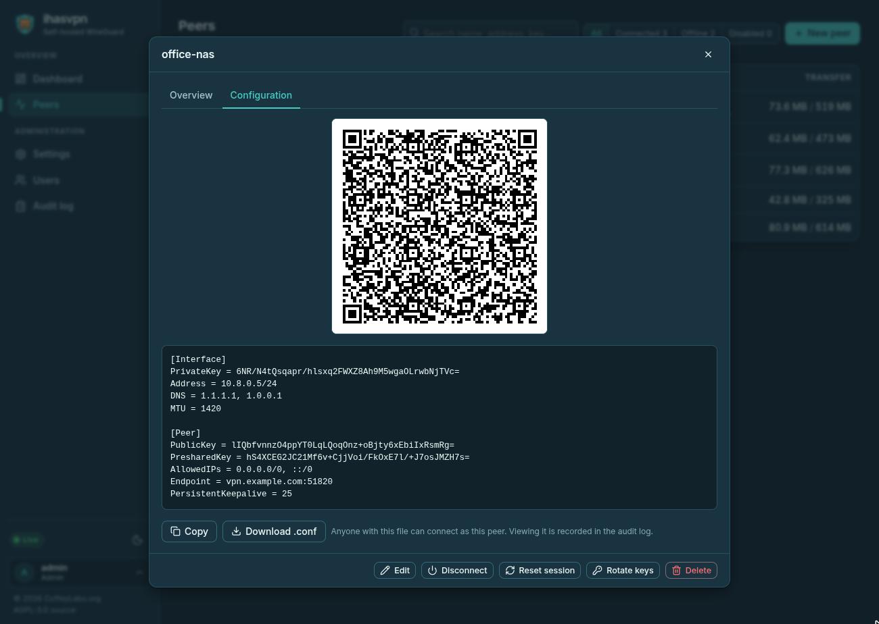This screenshot has height=624, width=879.
Task: Open Users in the sidebar
Action: 80,180
